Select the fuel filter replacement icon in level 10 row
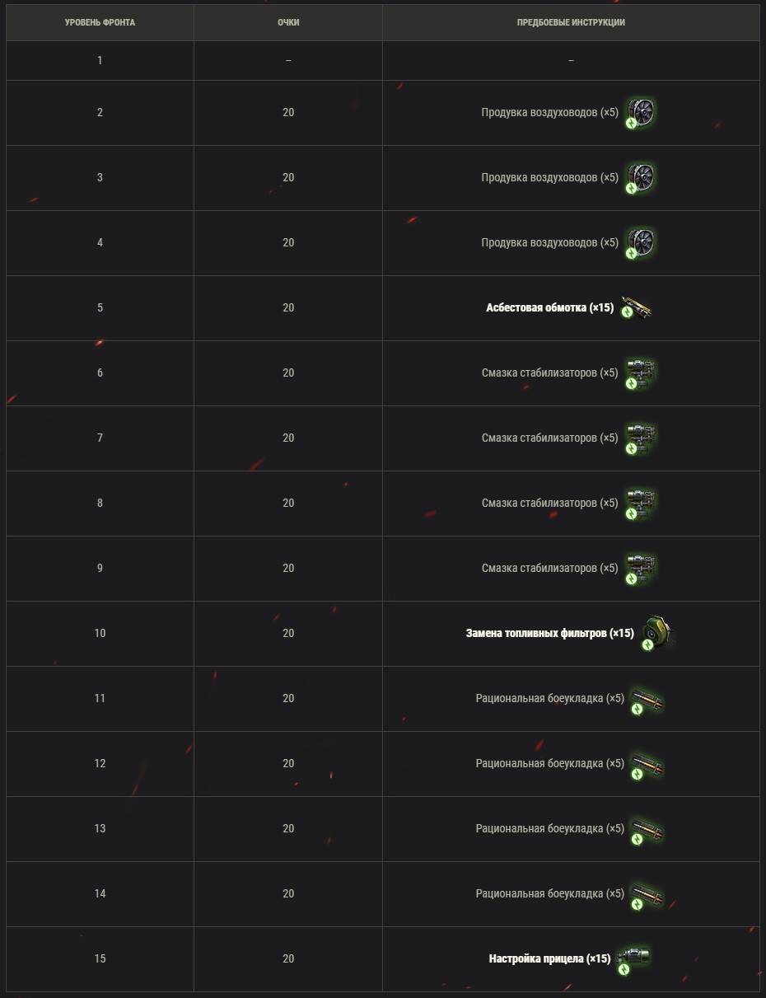The width and height of the screenshot is (766, 998). coord(657,633)
